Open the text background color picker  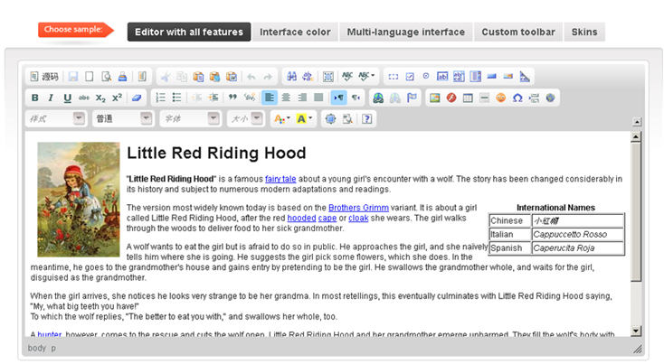click(304, 118)
